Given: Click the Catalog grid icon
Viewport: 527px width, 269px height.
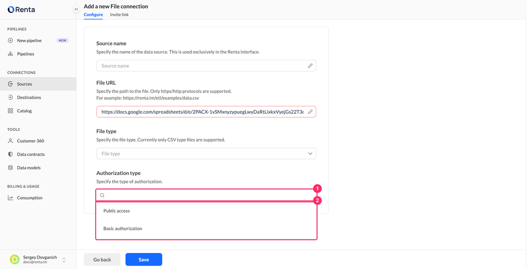Looking at the screenshot, I should 10,111.
